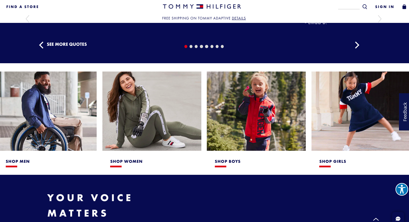The width and height of the screenshot is (409, 222).
Task: Select the last carousel dot
Action: 222,46
